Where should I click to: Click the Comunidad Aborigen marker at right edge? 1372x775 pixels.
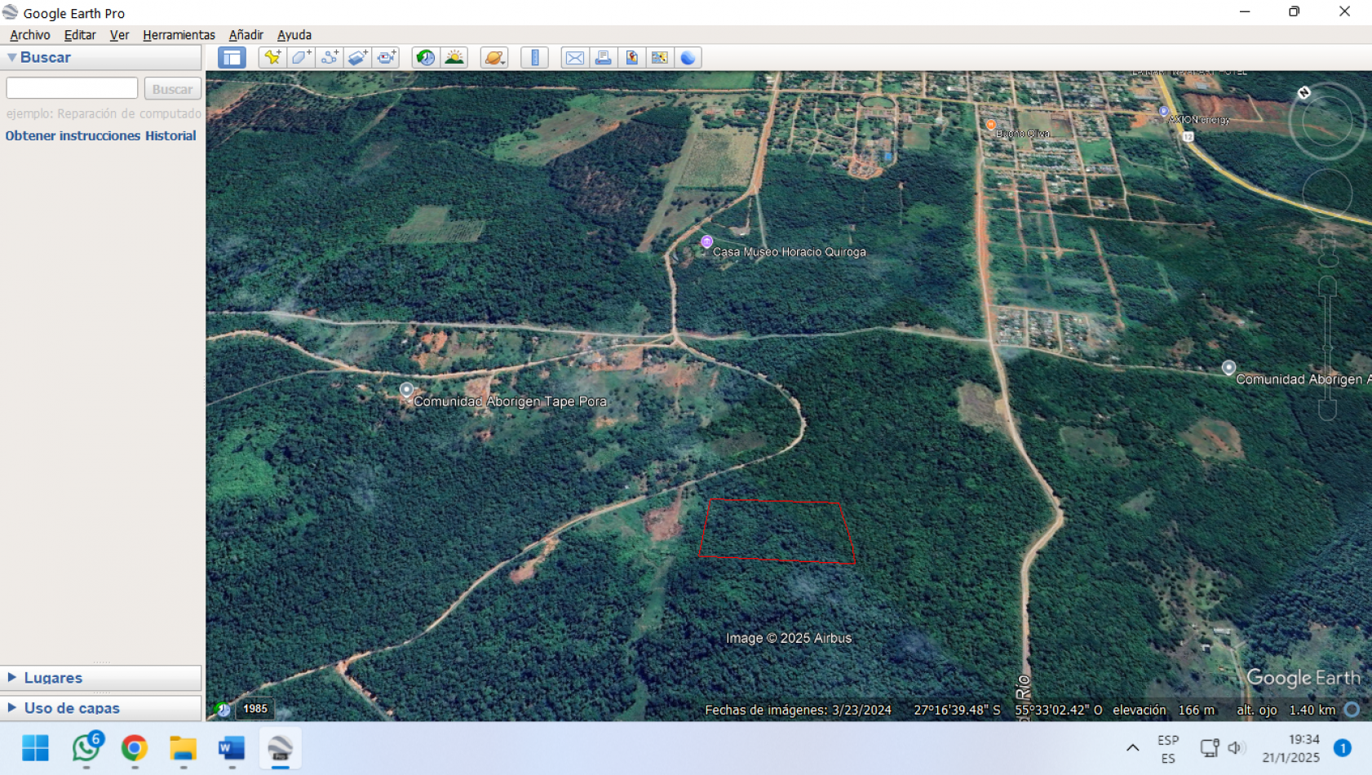click(1228, 368)
